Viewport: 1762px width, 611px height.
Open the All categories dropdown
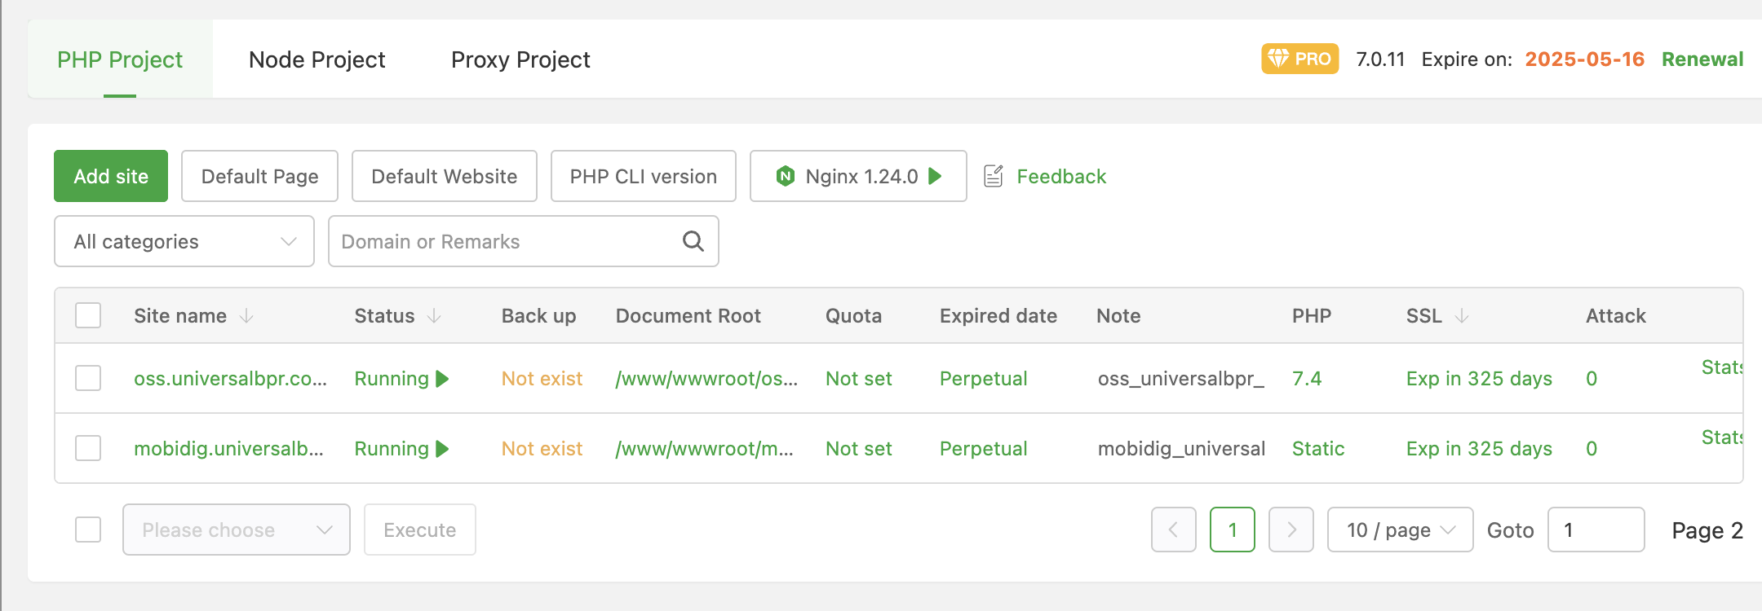184,241
